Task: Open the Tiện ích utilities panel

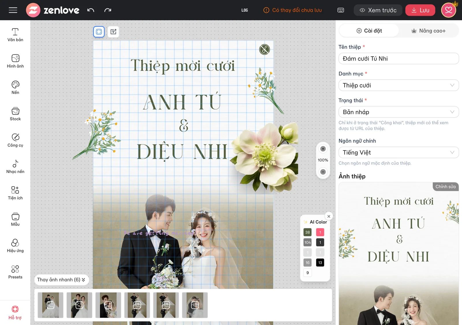Action: pyautogui.click(x=15, y=193)
